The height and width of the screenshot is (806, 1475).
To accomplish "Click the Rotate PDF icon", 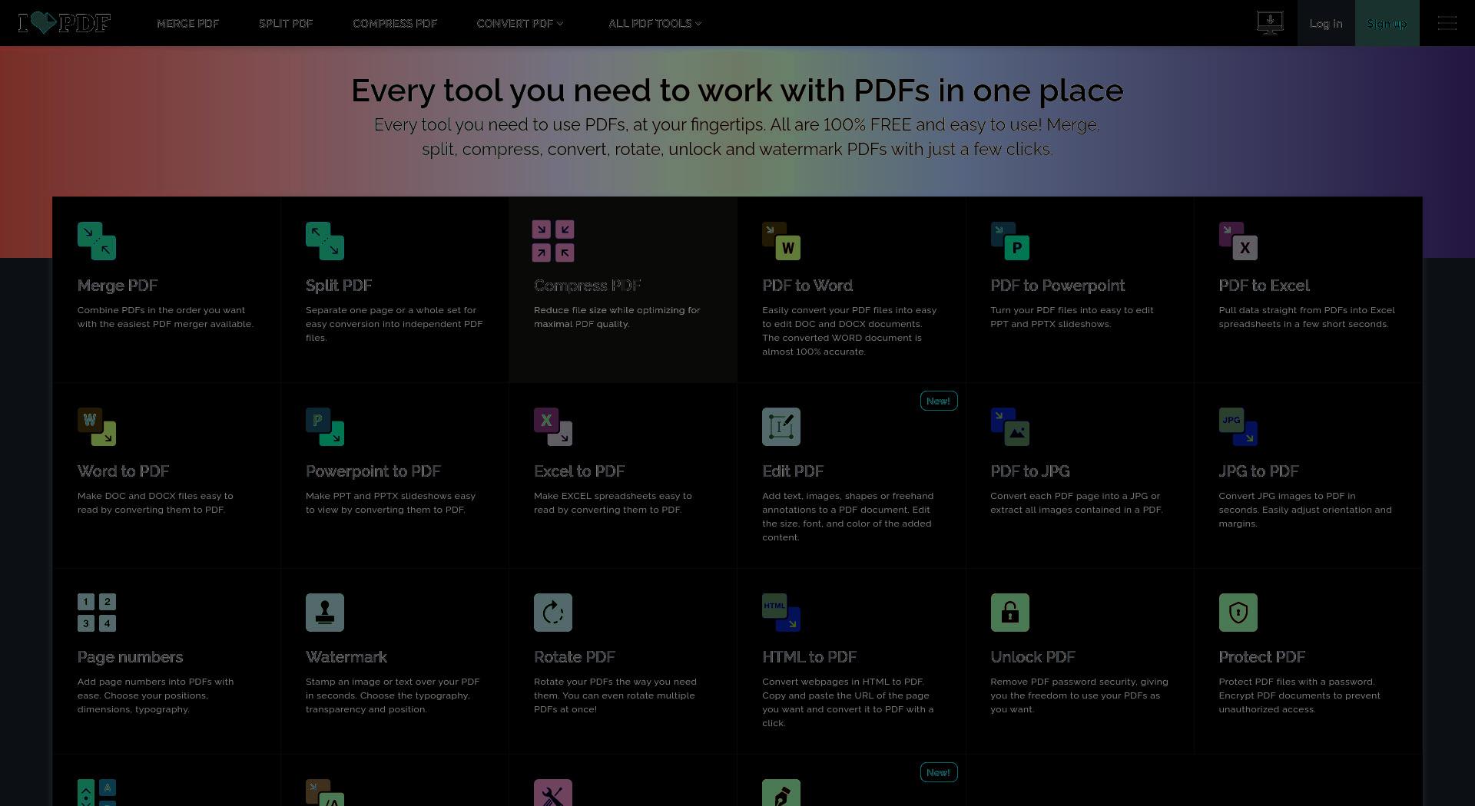I will [x=553, y=613].
